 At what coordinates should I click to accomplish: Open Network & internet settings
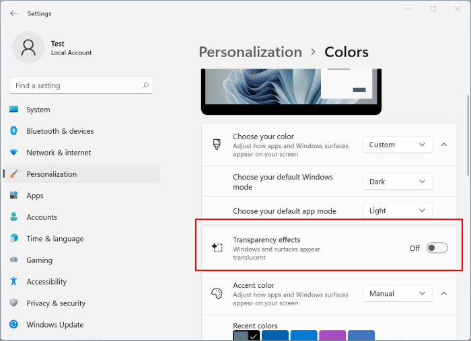81,153
